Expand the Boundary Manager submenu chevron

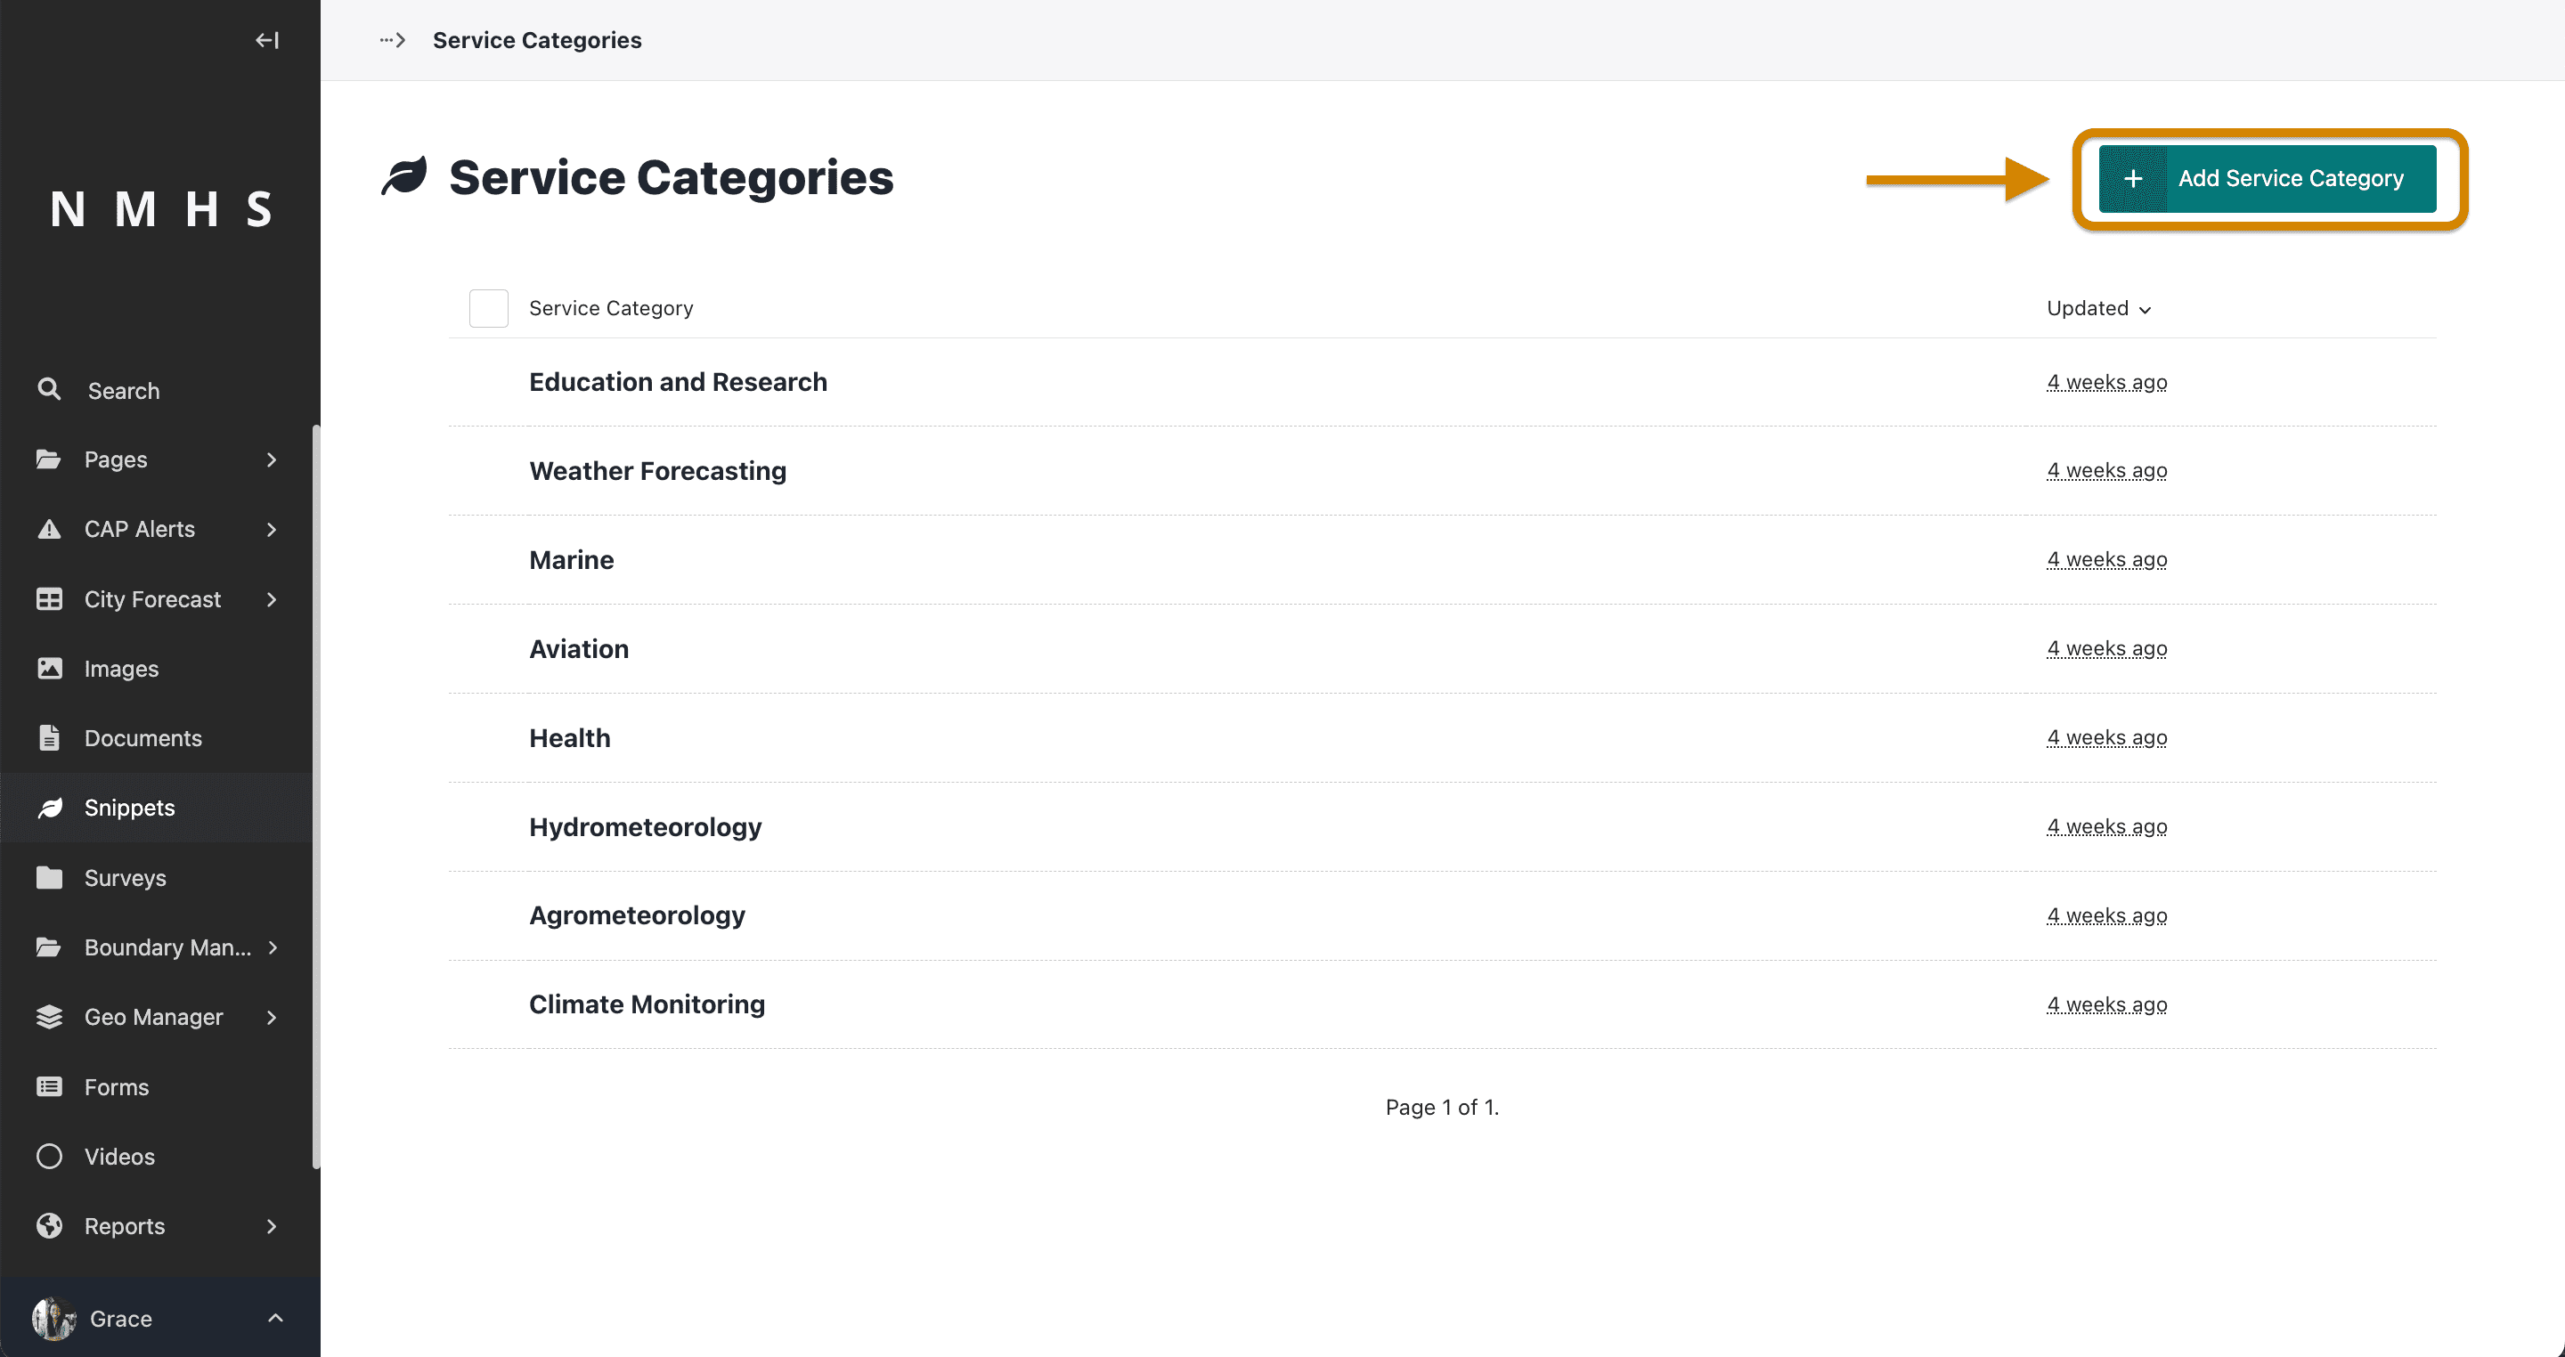[272, 947]
